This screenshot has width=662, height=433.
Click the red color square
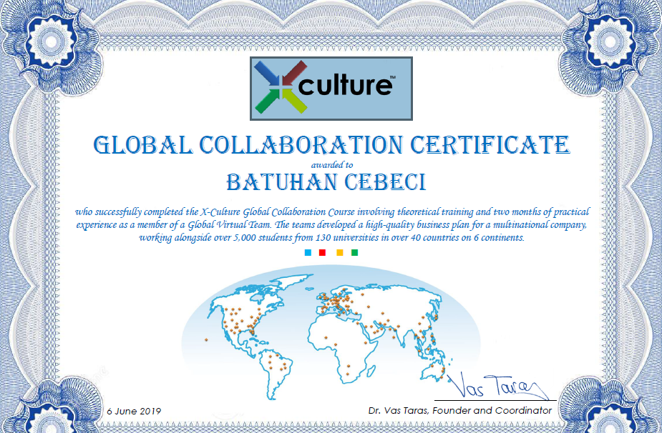323,252
